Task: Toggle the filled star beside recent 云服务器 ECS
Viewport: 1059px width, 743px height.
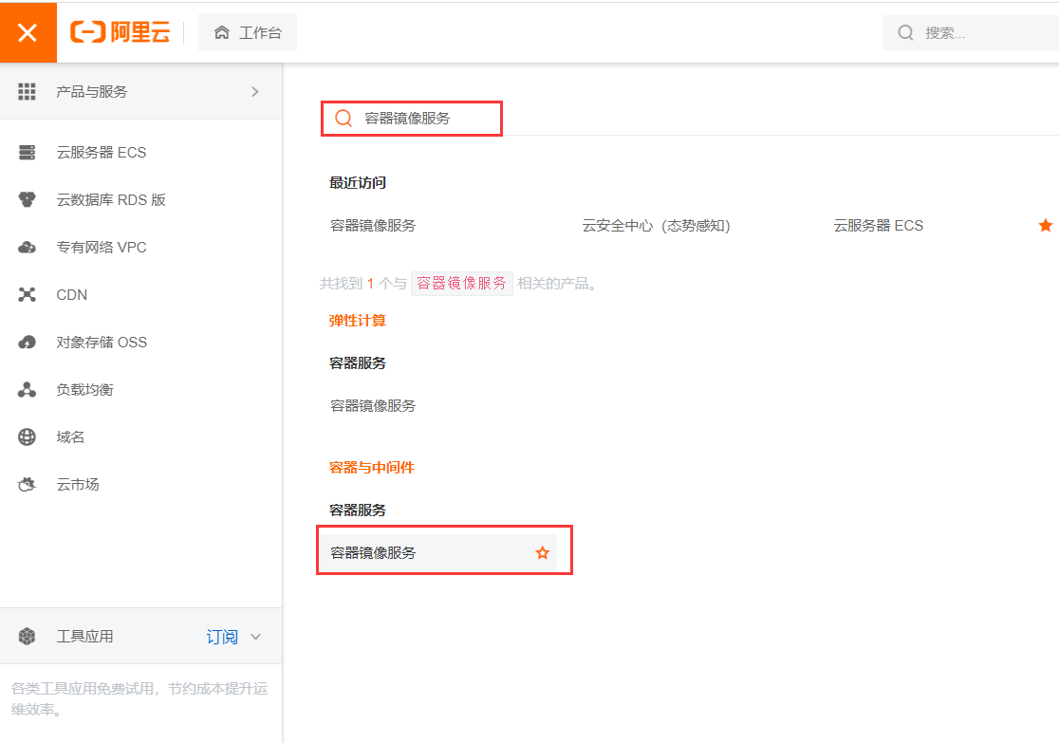Action: 1046,226
